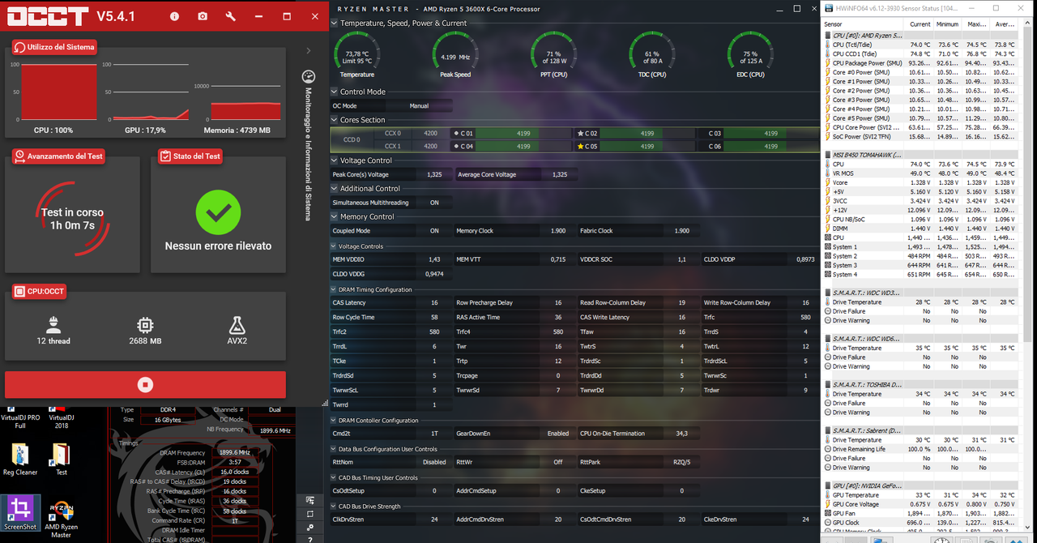1037x543 pixels.
Task: Select CPU (Tctl/Tdie) sensor row in HWiNFO
Action: [x=919, y=45]
